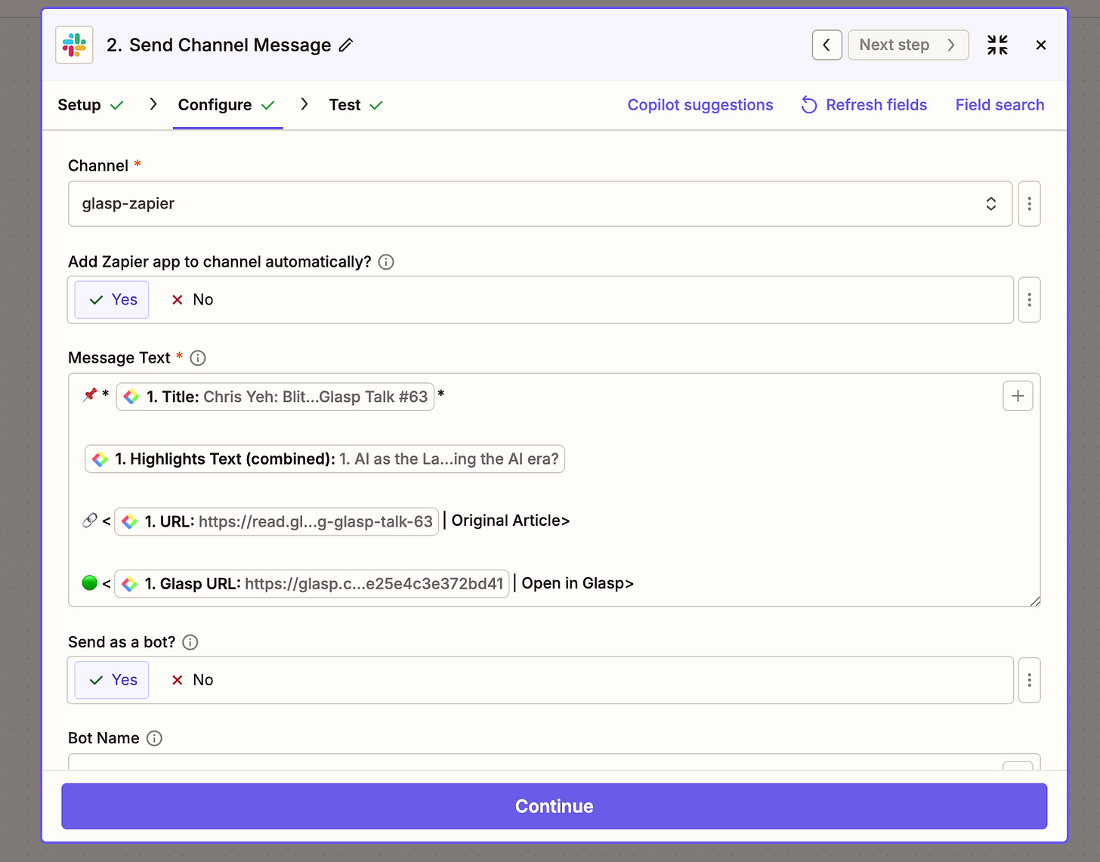The width and height of the screenshot is (1100, 862).
Task: Click the Slack app icon in header
Action: click(x=74, y=45)
